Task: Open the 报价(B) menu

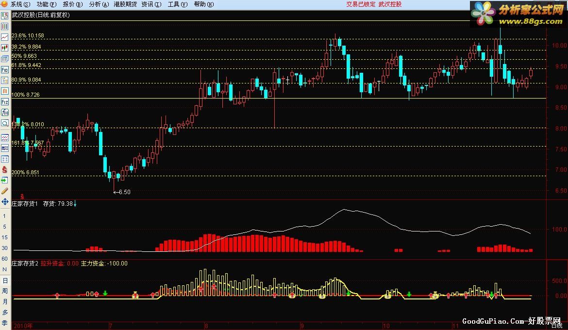Action: click(72, 4)
